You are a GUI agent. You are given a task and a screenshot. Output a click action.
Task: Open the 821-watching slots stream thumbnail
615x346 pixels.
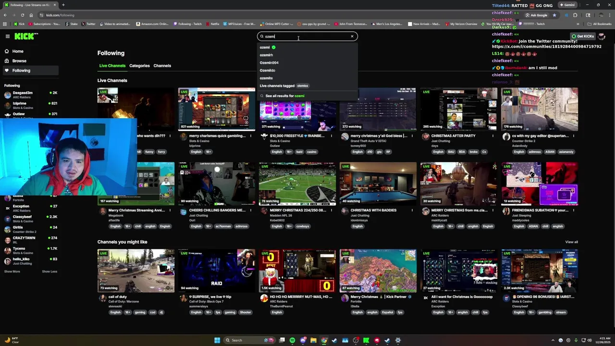pyautogui.click(x=217, y=109)
